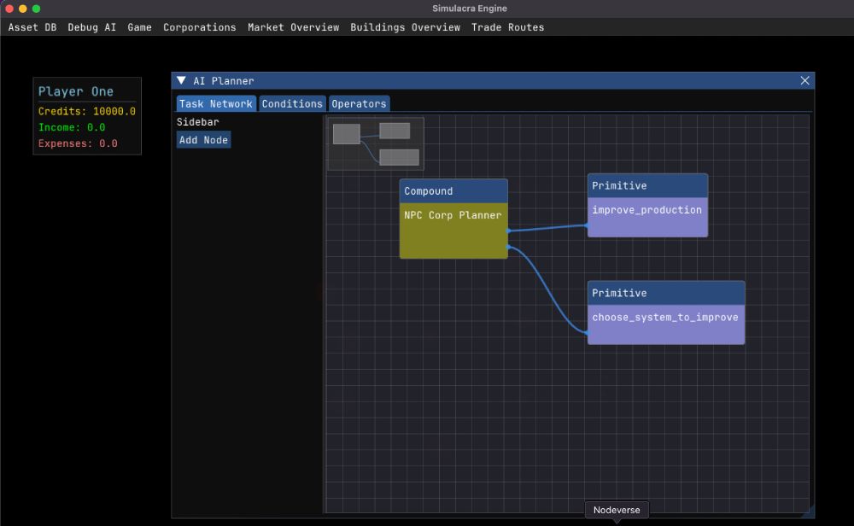Open the Corporations menu
The image size is (854, 526).
[199, 27]
